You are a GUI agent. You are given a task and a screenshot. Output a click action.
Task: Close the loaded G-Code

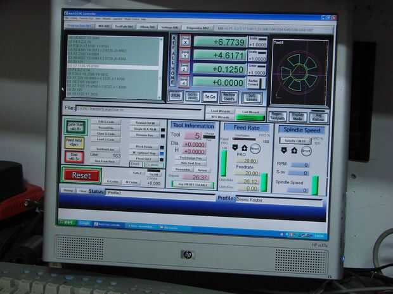pos(105,134)
